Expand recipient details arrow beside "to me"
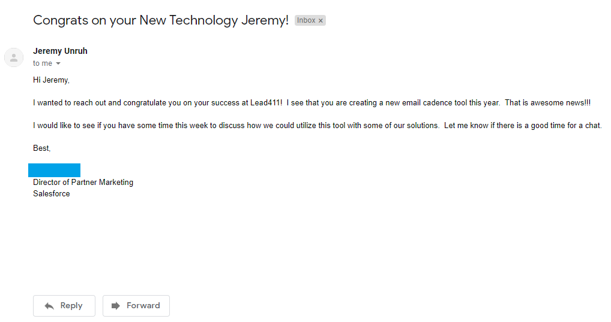Viewport: 611px width, 322px height. [58, 64]
